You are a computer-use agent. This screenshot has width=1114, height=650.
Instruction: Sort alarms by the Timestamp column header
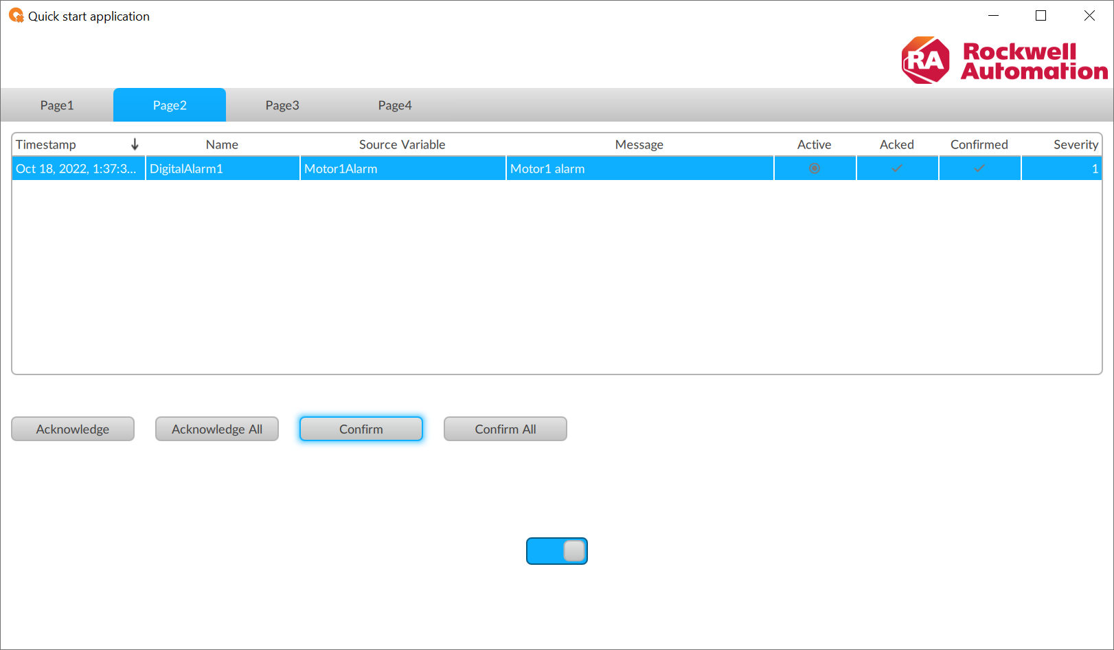pos(46,144)
